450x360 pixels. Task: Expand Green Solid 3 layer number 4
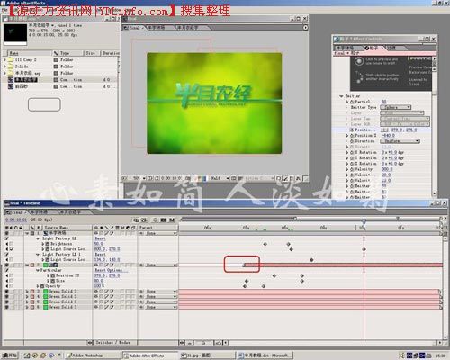(27, 297)
